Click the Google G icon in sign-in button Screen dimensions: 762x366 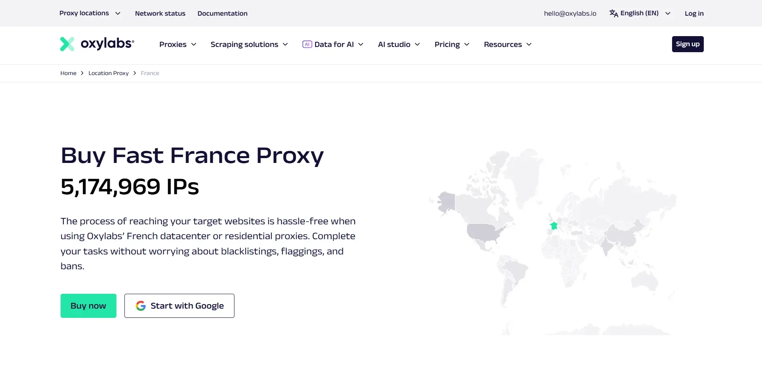[141, 305]
